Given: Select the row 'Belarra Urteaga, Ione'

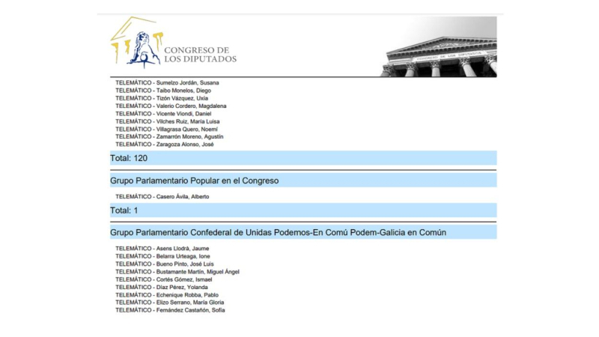Looking at the screenshot, I should tap(163, 256).
